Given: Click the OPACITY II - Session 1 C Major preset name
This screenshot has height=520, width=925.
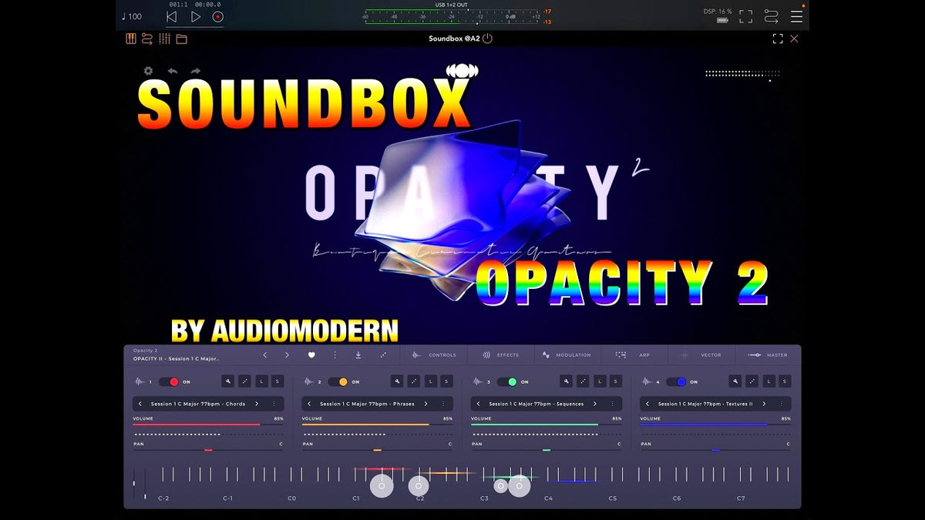Looking at the screenshot, I should tap(177, 359).
